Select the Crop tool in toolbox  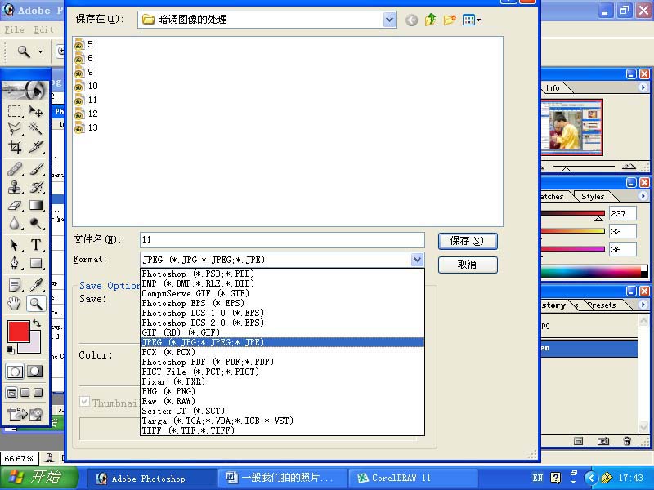point(15,148)
